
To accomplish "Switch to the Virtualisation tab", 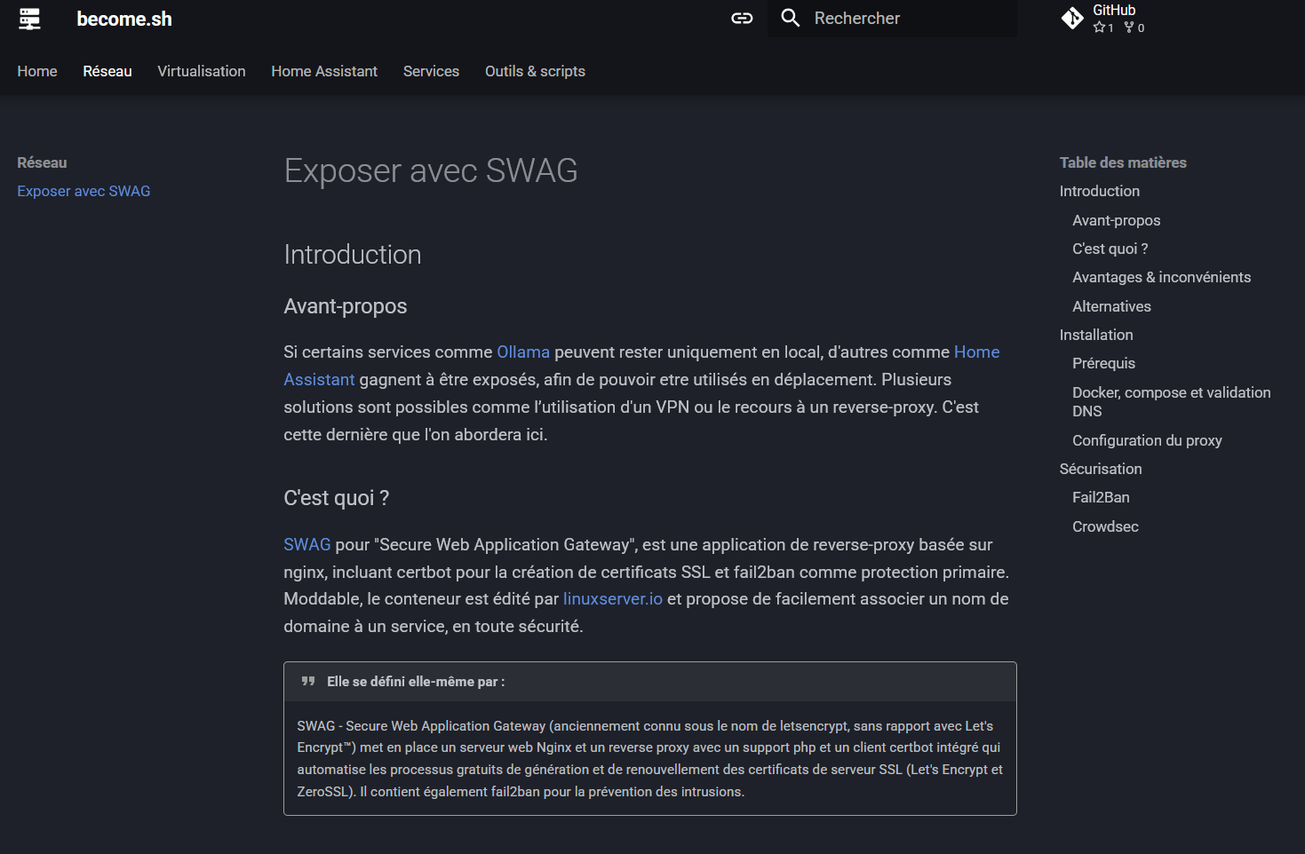I will 202,71.
